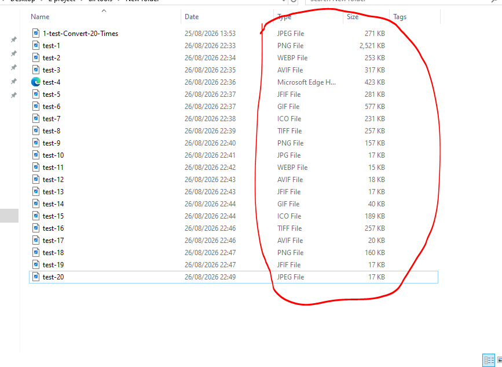Image resolution: width=502 pixels, height=367 pixels.
Task: Click 'AVIF File' in the test-12 row
Action: pos(290,180)
